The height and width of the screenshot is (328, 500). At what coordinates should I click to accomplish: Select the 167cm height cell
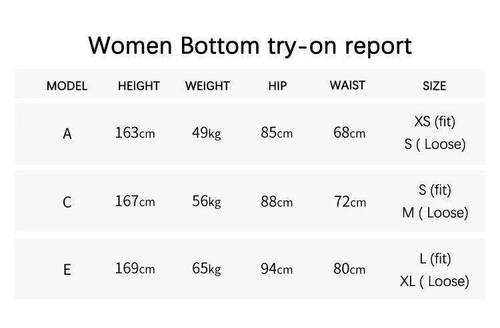[x=135, y=201]
